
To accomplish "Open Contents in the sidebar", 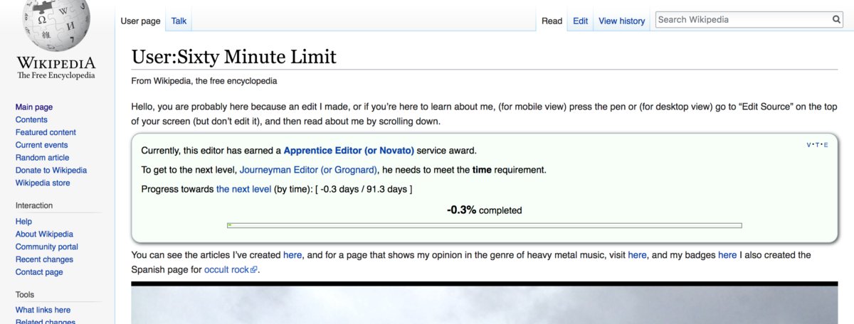I will point(31,120).
